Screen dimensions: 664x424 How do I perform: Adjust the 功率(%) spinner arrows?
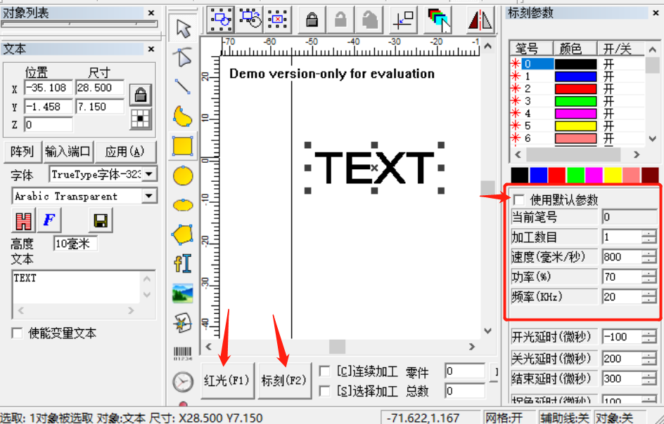649,277
